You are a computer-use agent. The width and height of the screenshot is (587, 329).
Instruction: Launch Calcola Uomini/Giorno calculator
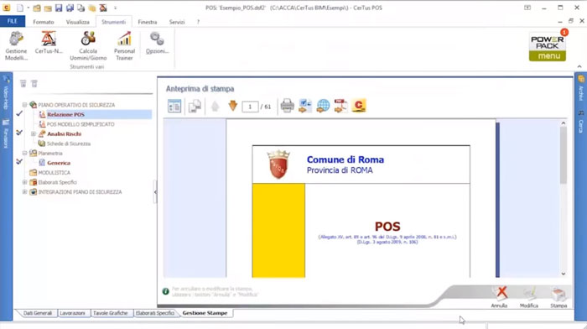[88, 45]
